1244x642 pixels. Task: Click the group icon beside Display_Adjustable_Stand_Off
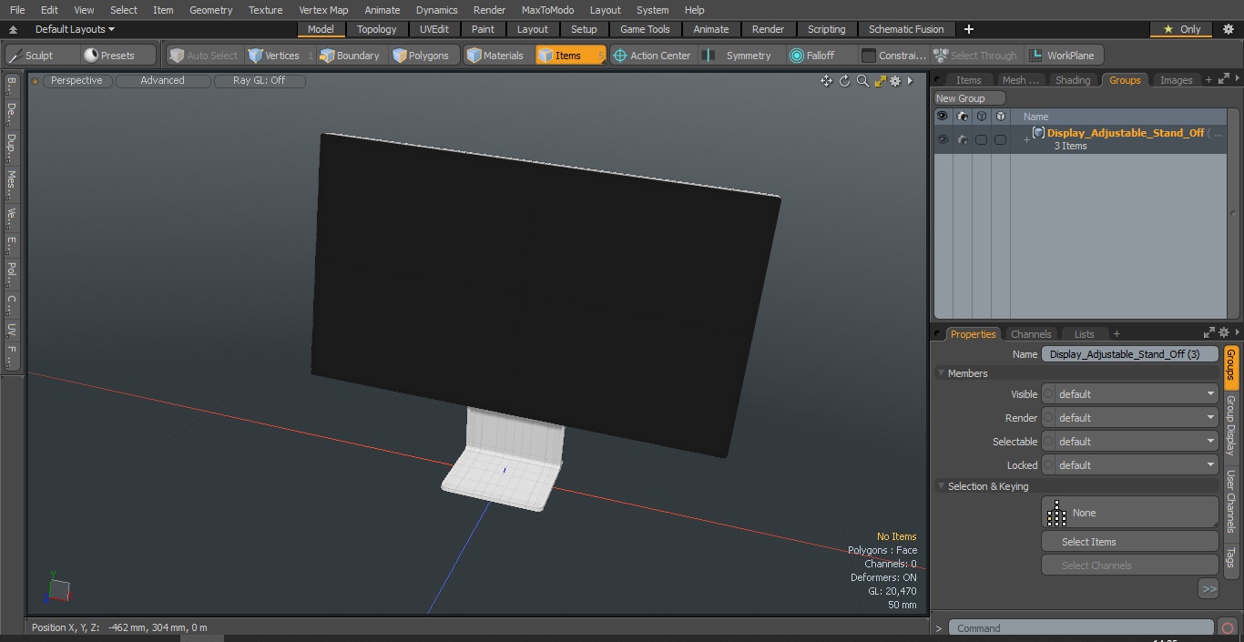1038,133
